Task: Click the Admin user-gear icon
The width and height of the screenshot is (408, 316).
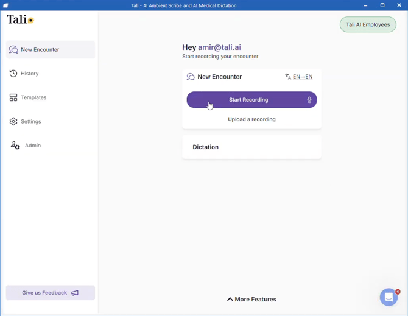Action: (15, 146)
